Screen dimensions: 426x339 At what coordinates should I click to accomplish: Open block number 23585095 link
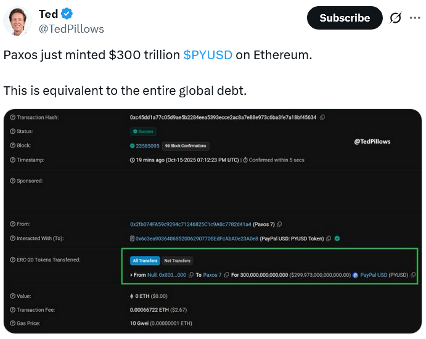click(148, 146)
